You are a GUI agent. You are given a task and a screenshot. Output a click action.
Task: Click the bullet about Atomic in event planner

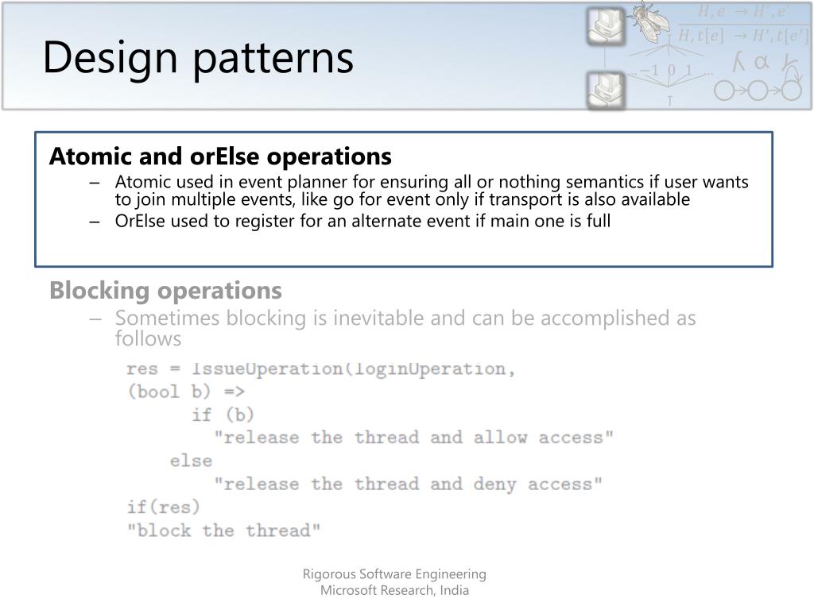431,191
